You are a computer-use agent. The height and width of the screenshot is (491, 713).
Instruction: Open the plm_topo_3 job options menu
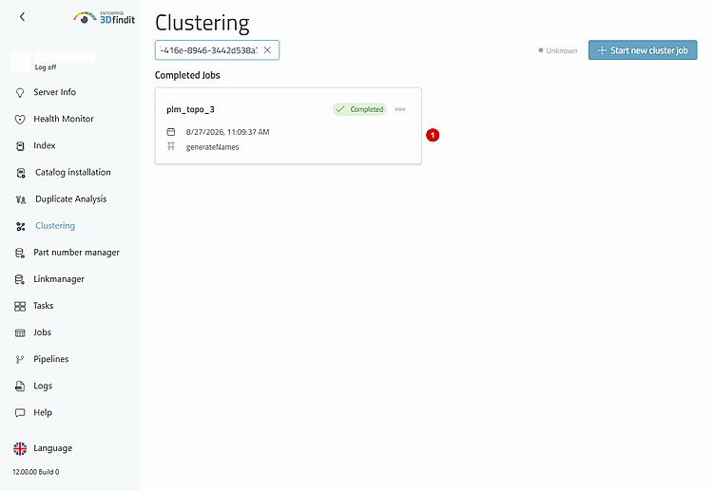click(x=400, y=109)
